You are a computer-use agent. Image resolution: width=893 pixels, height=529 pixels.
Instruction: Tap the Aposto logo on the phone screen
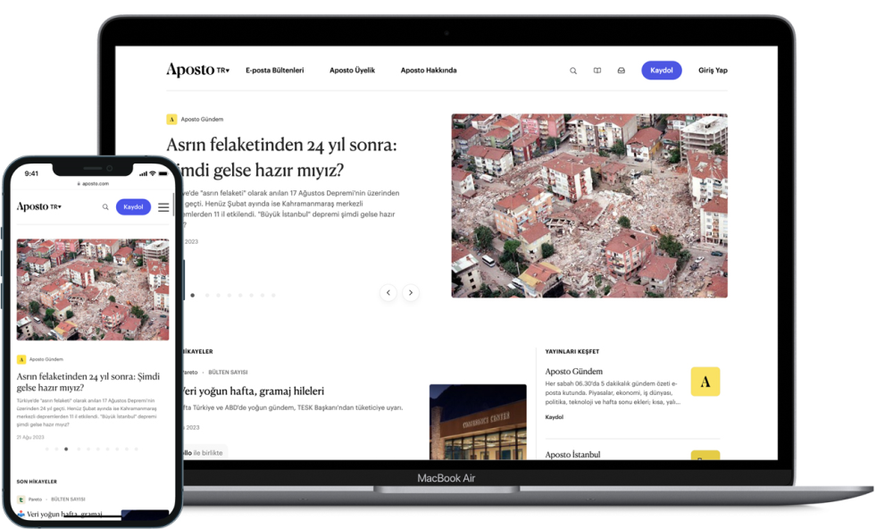click(32, 206)
